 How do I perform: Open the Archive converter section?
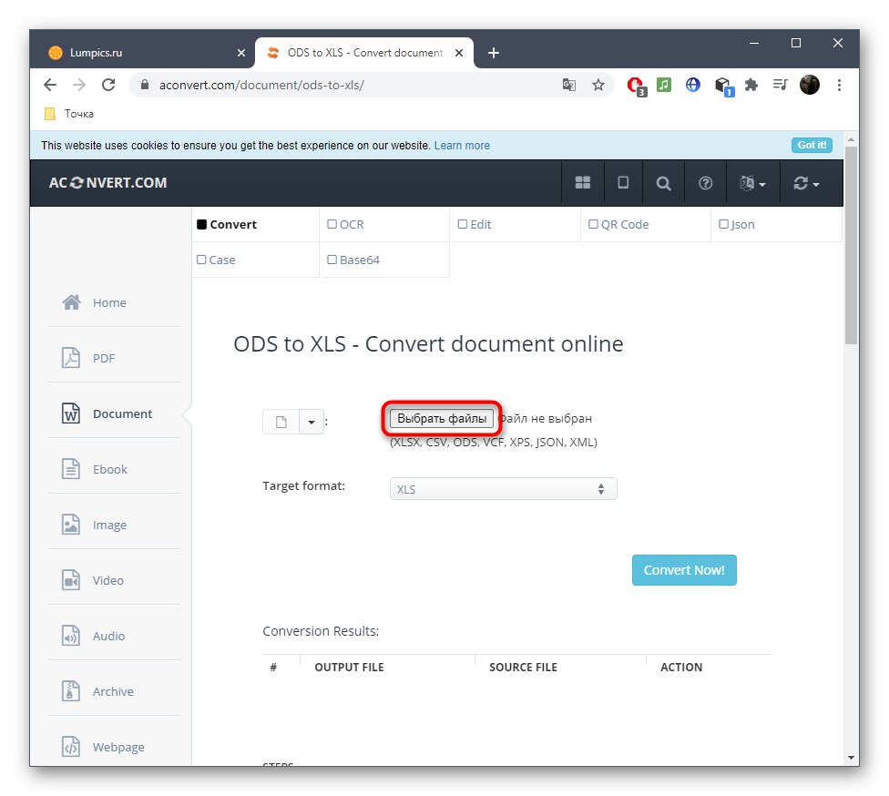coord(112,691)
